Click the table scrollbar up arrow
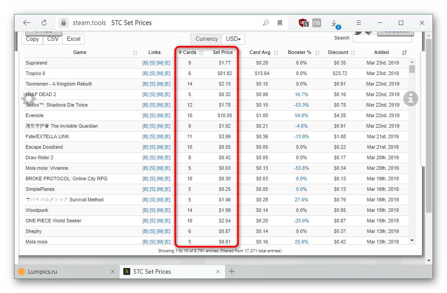 (x=412, y=62)
